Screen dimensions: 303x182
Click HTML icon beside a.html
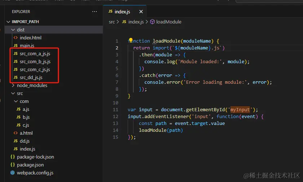click(16, 133)
